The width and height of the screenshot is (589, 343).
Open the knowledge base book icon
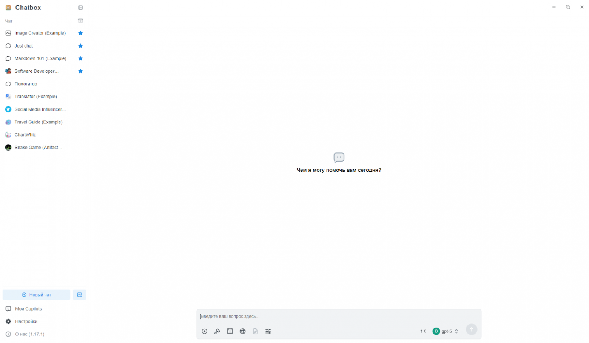[230, 331]
